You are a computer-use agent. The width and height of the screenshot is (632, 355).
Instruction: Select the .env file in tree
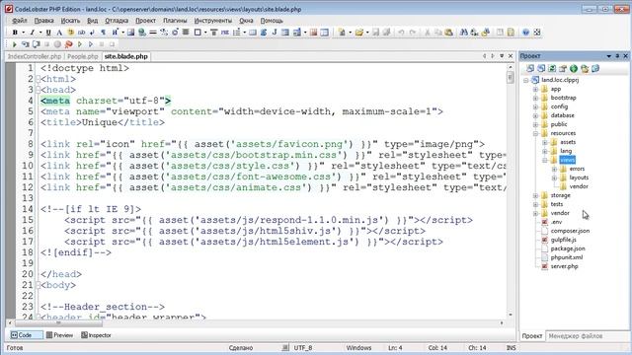coord(556,222)
